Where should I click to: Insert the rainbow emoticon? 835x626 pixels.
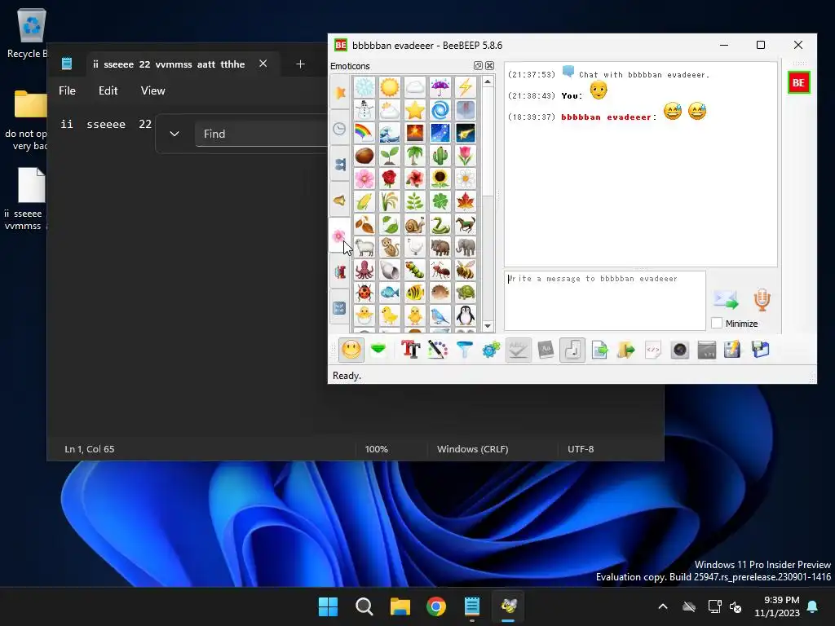tap(364, 133)
